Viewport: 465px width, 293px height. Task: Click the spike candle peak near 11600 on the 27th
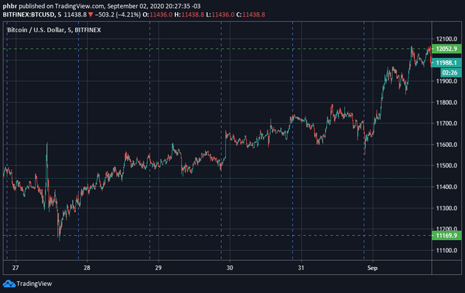(46, 144)
